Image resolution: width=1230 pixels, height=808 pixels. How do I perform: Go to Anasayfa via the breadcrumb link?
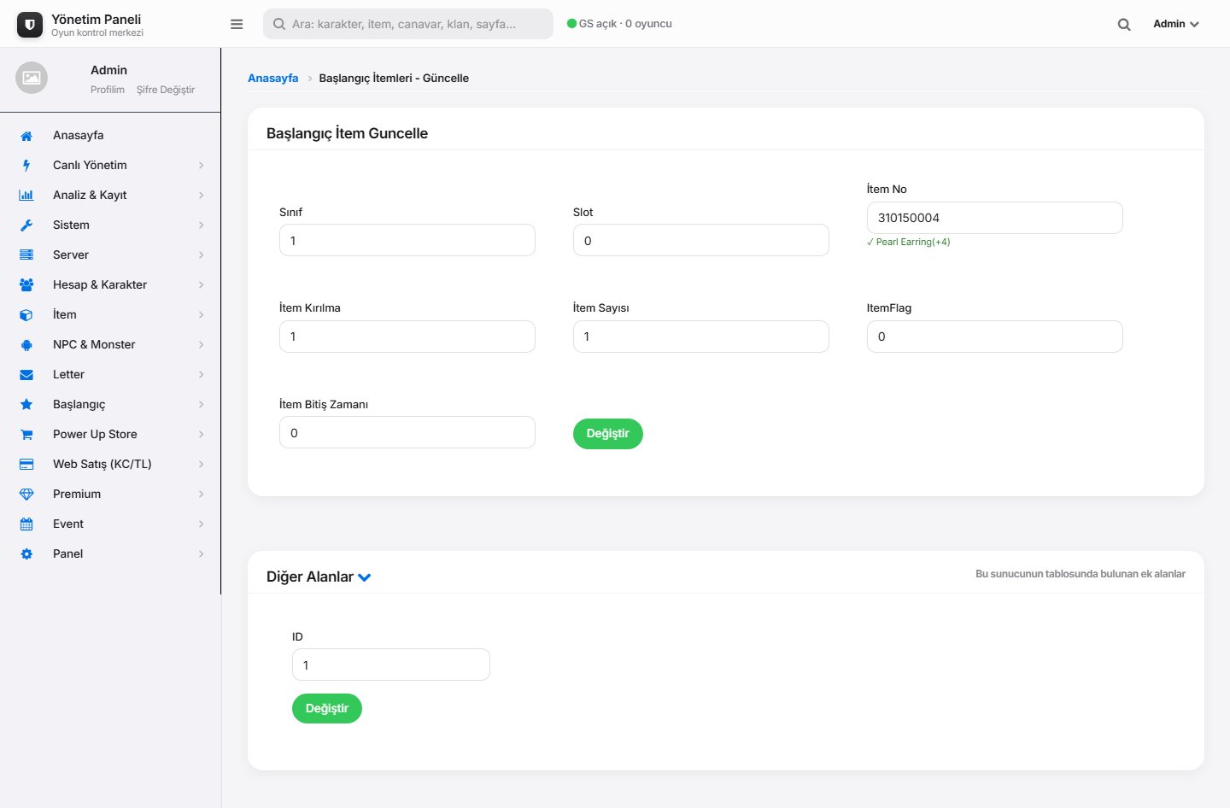[x=273, y=78]
